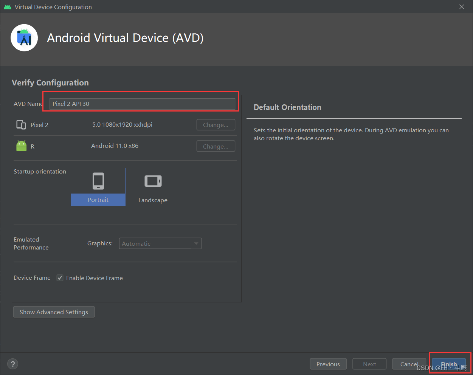Finish creating the virtual device
Screen dimensions: 473x375
pos(449,364)
